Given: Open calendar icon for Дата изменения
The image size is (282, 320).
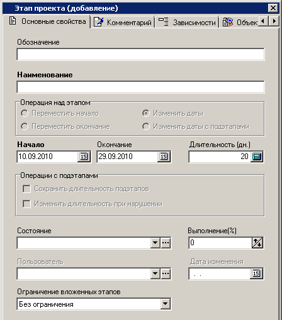Looking at the screenshot, I should tap(256, 273).
